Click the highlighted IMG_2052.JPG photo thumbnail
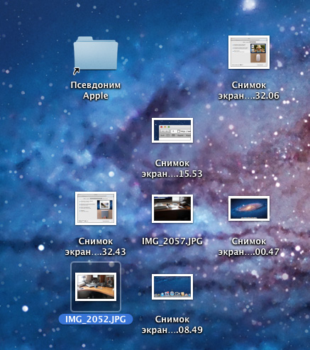Screen dimensions: 310x350 point(96,287)
